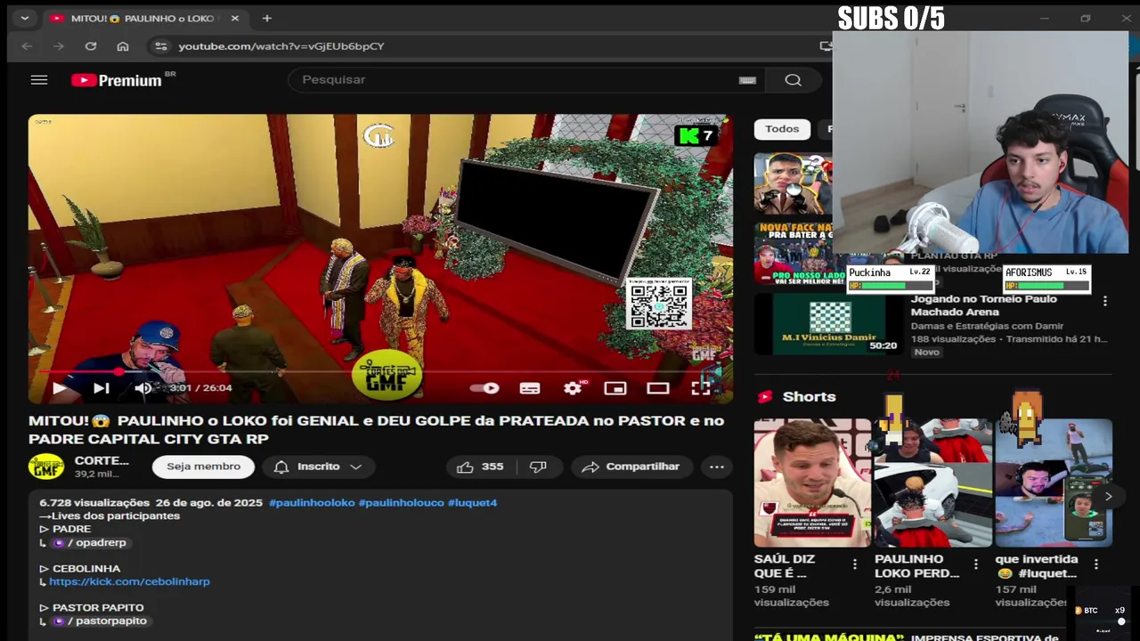Dislike the video
Screen dimensions: 1140x641
pyautogui.click(x=538, y=467)
